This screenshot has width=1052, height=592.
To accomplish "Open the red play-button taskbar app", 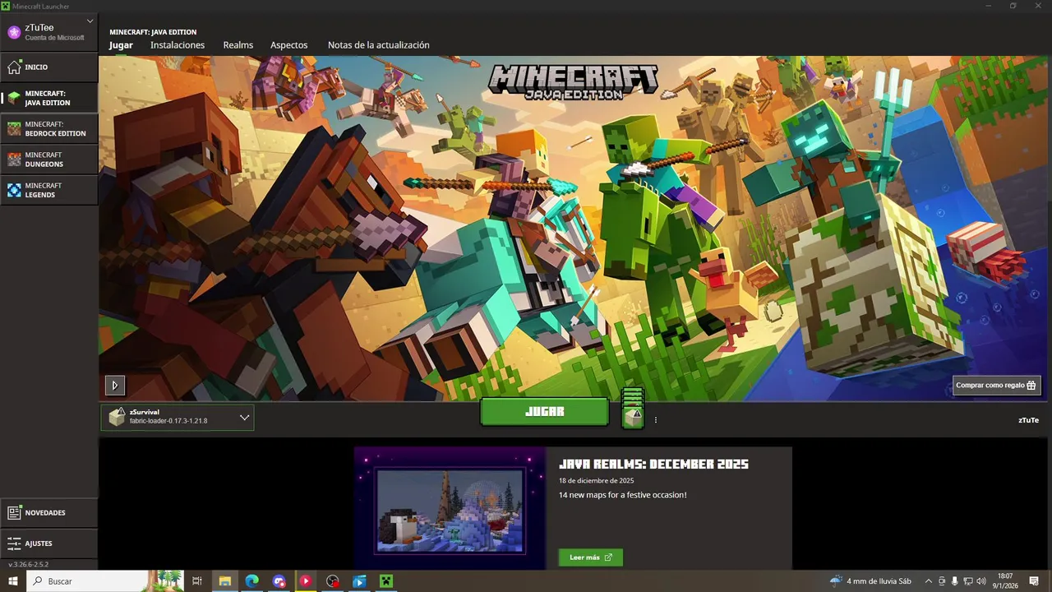I will [306, 581].
